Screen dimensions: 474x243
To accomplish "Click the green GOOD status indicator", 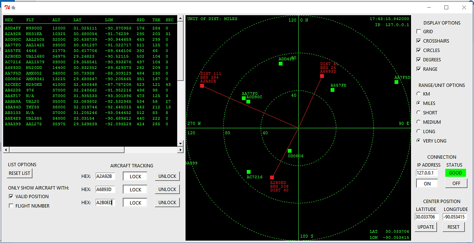I will pos(455,173).
